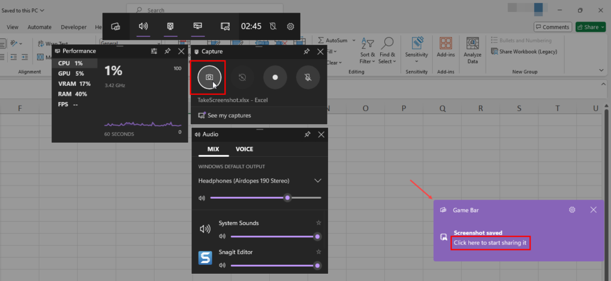
Task: Open See my captures
Action: click(x=224, y=115)
